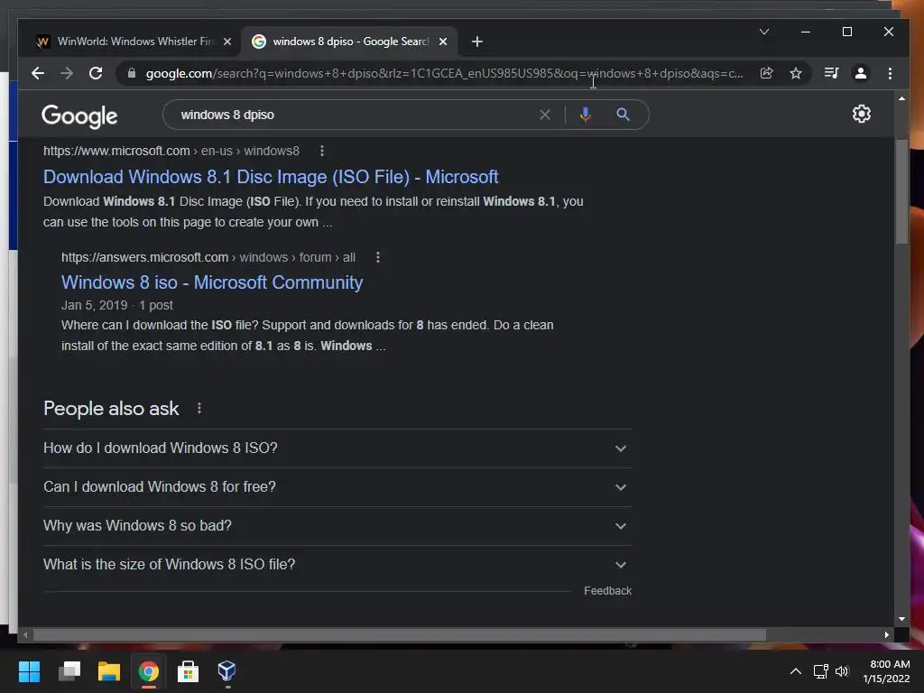Click the Chrome taskbar icon
The image size is (924, 693).
[x=149, y=671]
